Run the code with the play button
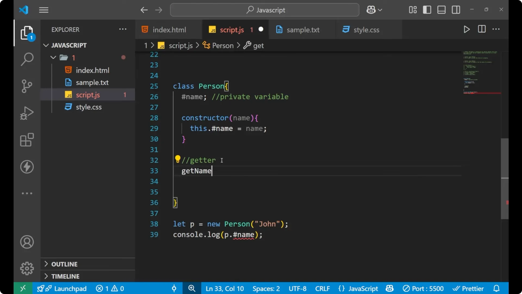522x294 pixels. [467, 29]
